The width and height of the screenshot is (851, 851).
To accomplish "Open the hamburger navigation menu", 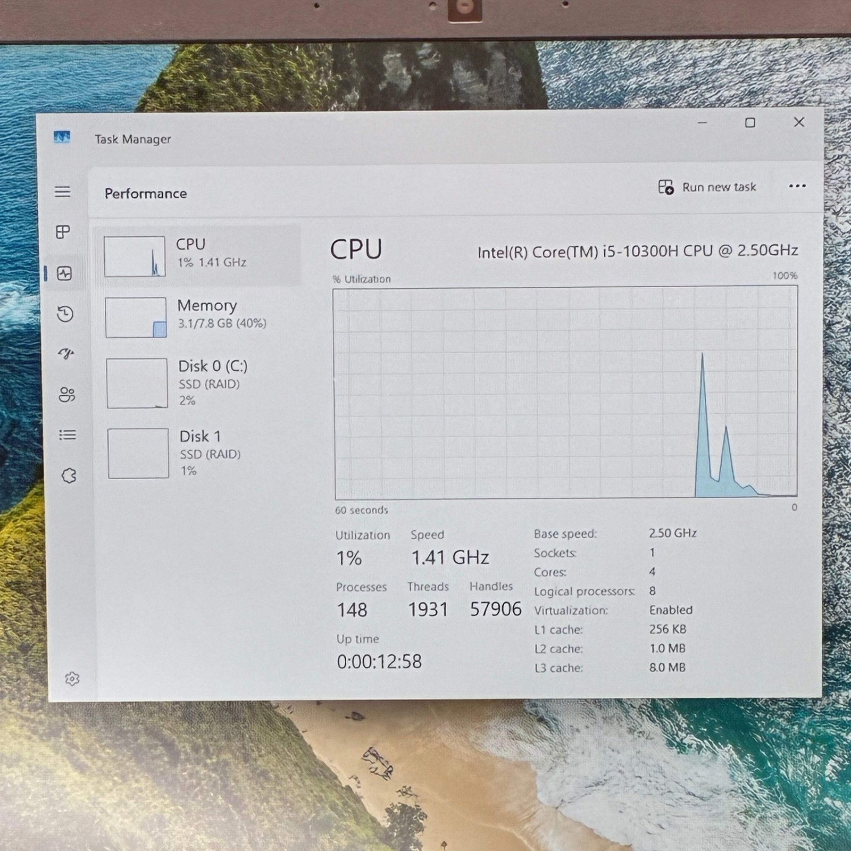I will 62,191.
